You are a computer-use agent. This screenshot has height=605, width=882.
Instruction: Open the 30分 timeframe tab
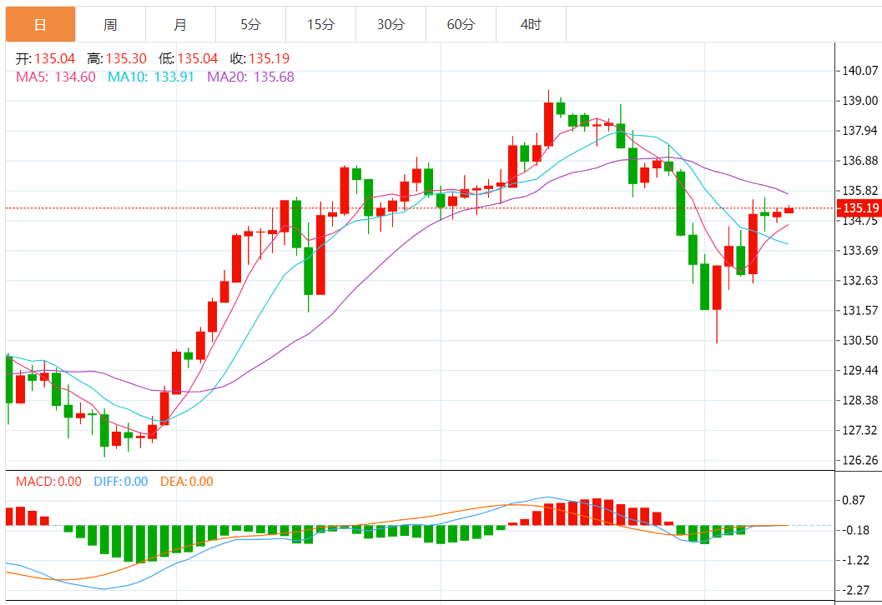[x=391, y=25]
